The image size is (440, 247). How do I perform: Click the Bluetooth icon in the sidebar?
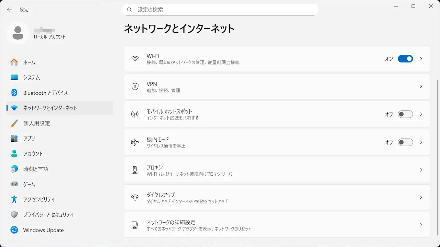(x=14, y=93)
